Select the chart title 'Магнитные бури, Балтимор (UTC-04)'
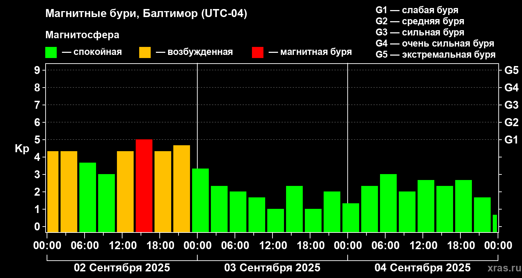The width and height of the screenshot is (522, 278). (x=146, y=14)
